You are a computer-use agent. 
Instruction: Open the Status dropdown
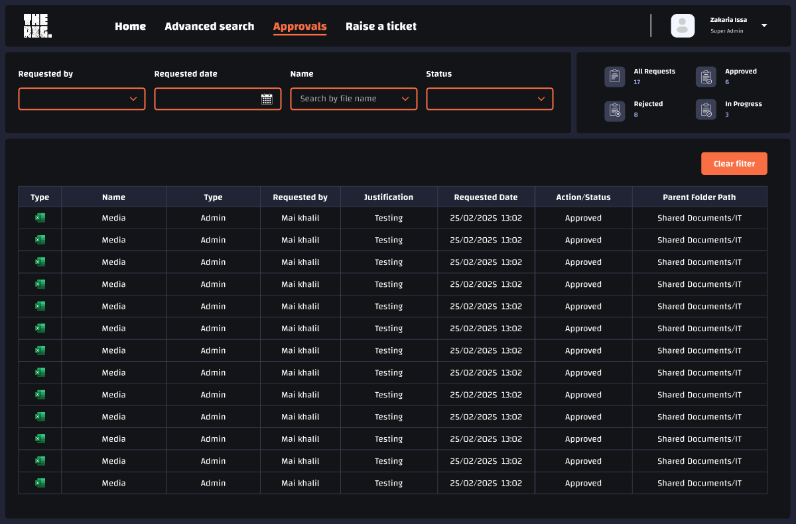coord(490,99)
